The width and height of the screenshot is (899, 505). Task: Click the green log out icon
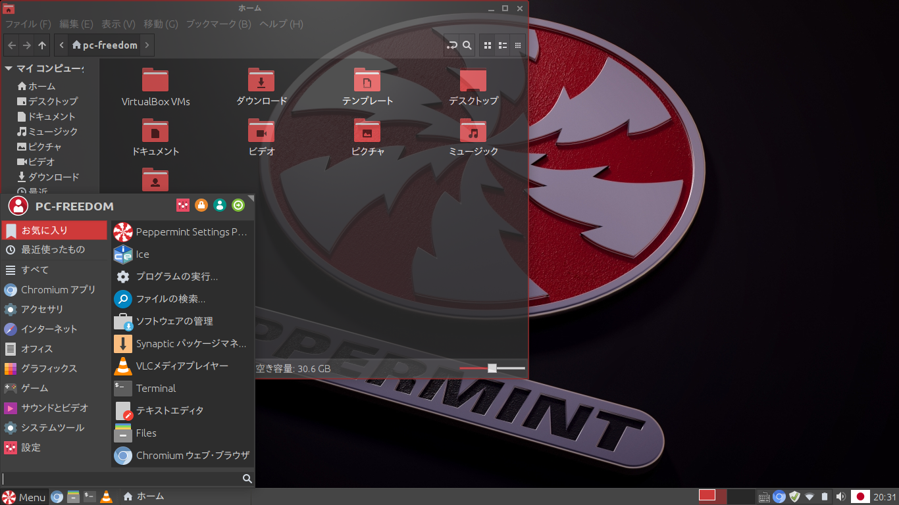238,206
